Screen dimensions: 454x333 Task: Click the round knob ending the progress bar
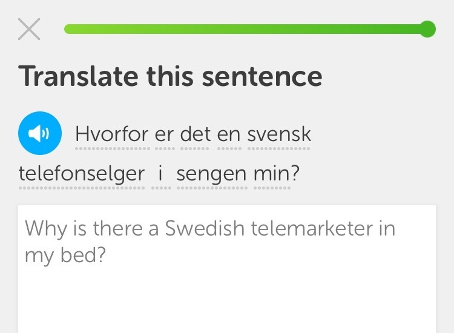tap(427, 29)
